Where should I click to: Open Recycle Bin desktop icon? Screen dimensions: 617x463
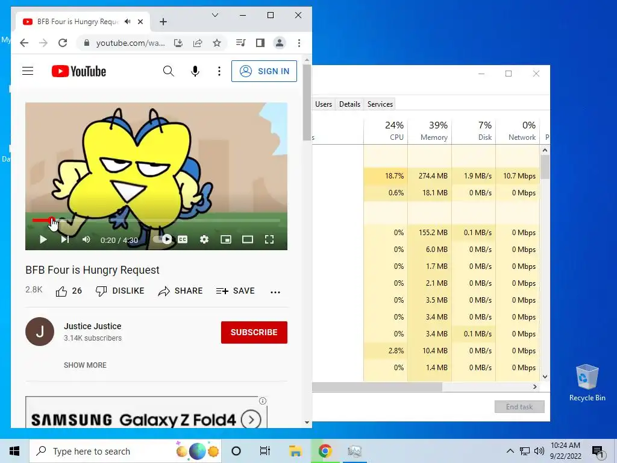click(x=587, y=382)
